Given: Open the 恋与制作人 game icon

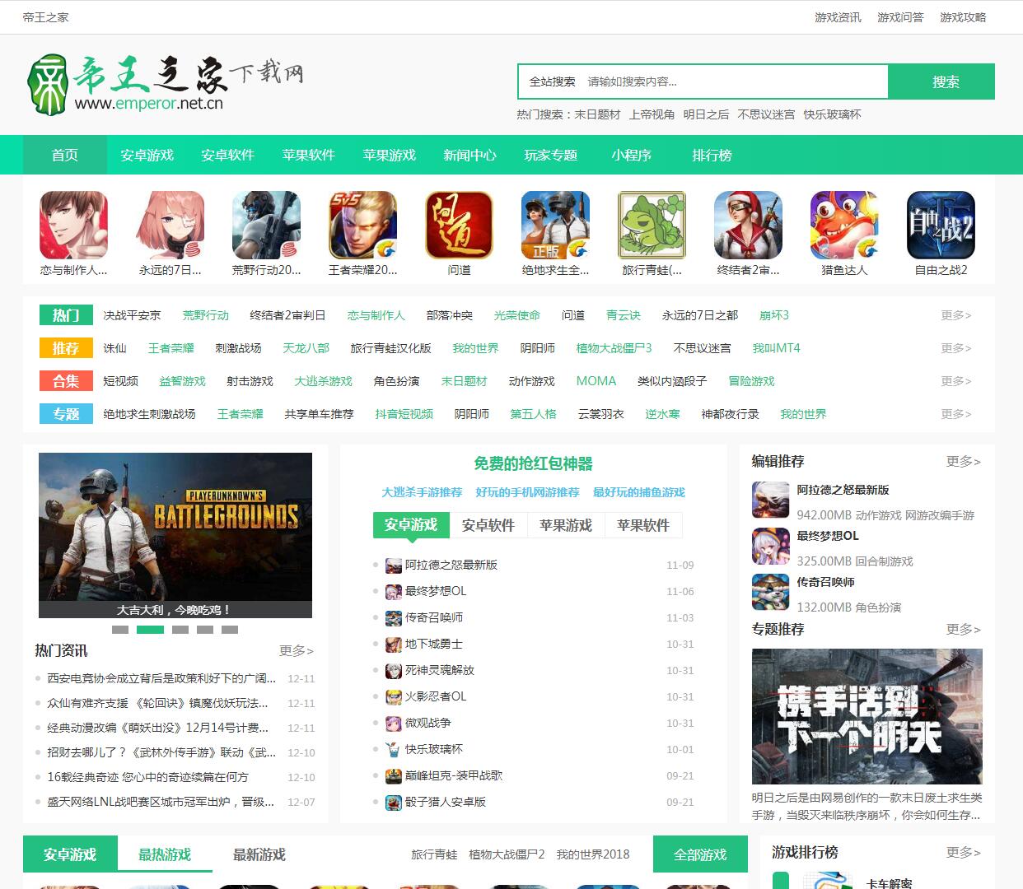Looking at the screenshot, I should (x=73, y=226).
